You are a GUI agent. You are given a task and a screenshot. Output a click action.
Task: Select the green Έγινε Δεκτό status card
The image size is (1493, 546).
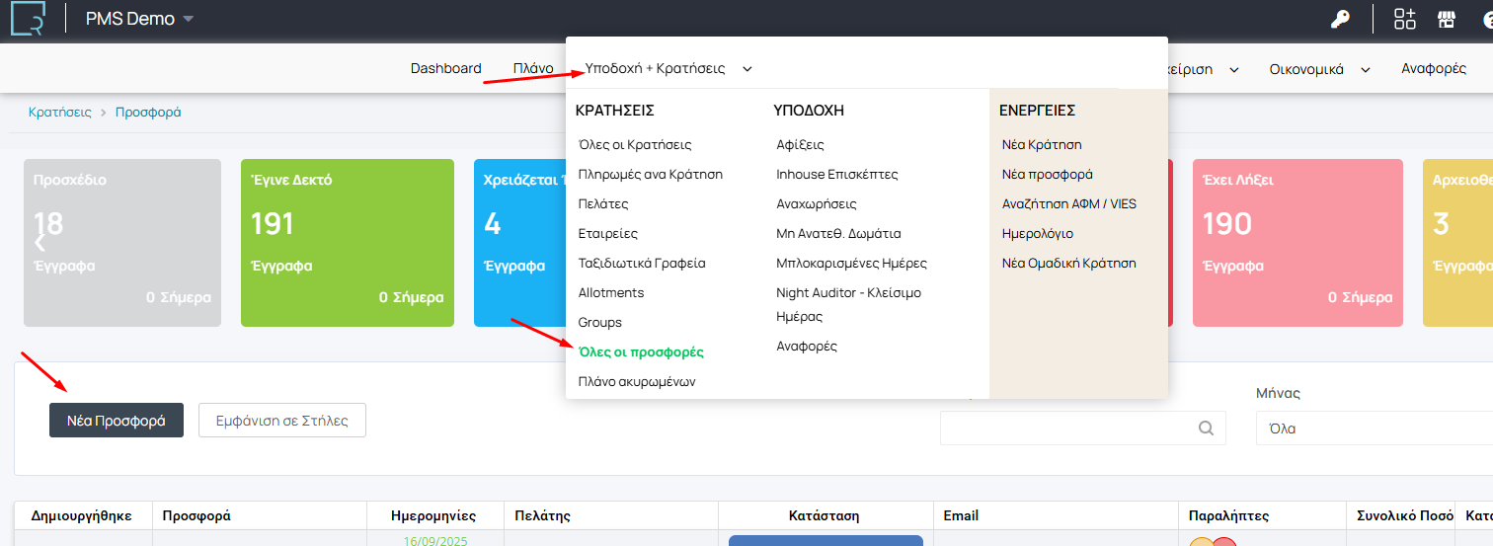click(347, 242)
